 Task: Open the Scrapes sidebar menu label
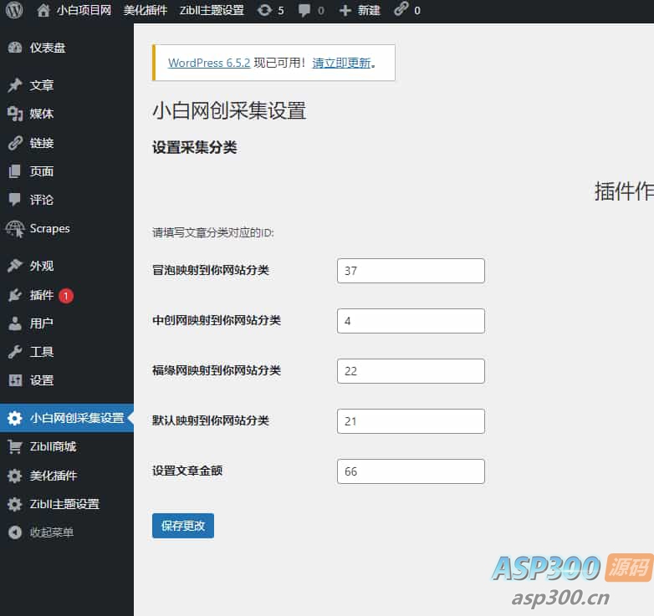point(49,229)
